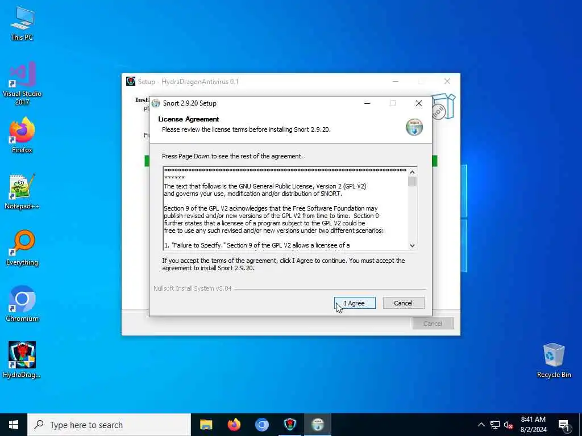The height and width of the screenshot is (436, 582).
Task: Click the license scrollbar thumb
Action: (x=412, y=182)
